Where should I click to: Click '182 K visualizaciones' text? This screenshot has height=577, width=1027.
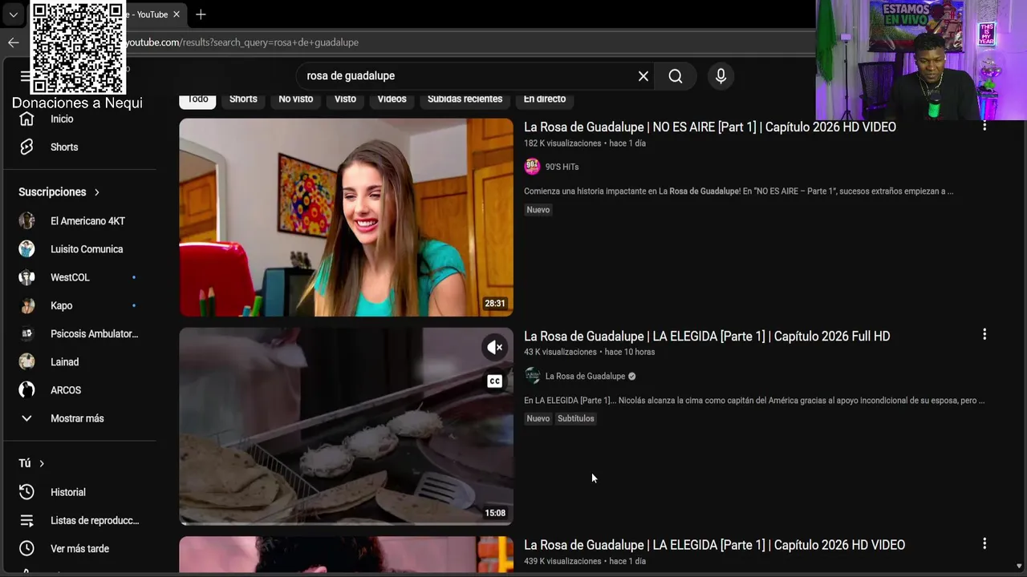562,143
